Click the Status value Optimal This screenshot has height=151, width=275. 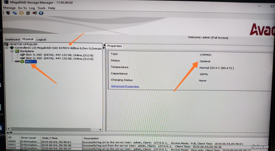point(205,61)
